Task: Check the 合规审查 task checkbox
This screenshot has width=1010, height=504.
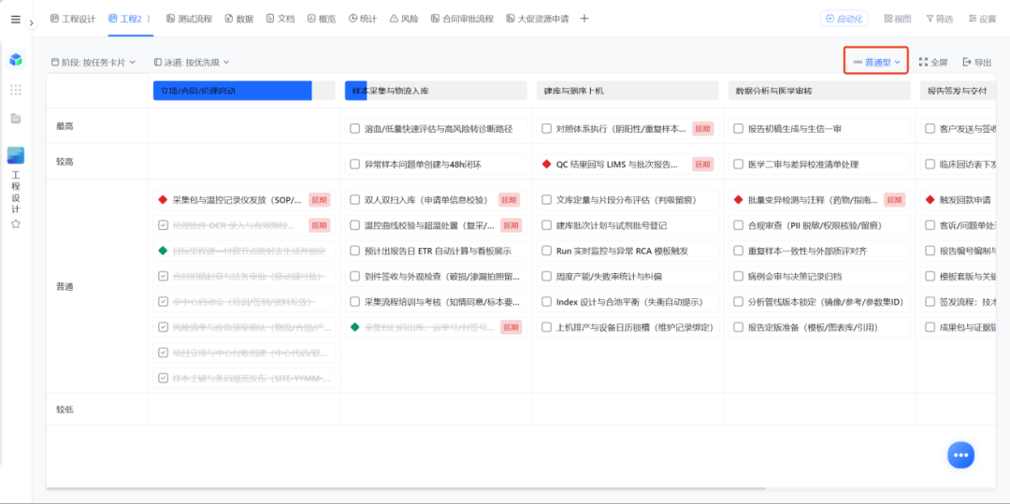Action: 738,225
